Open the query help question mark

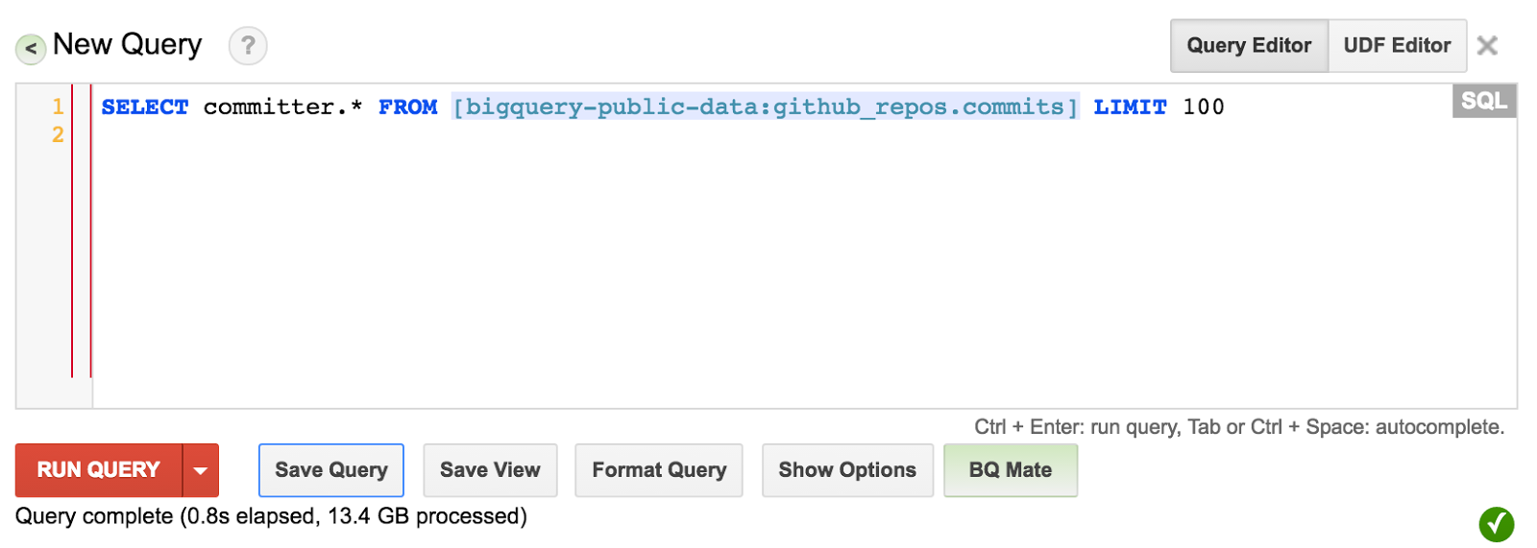tap(248, 45)
